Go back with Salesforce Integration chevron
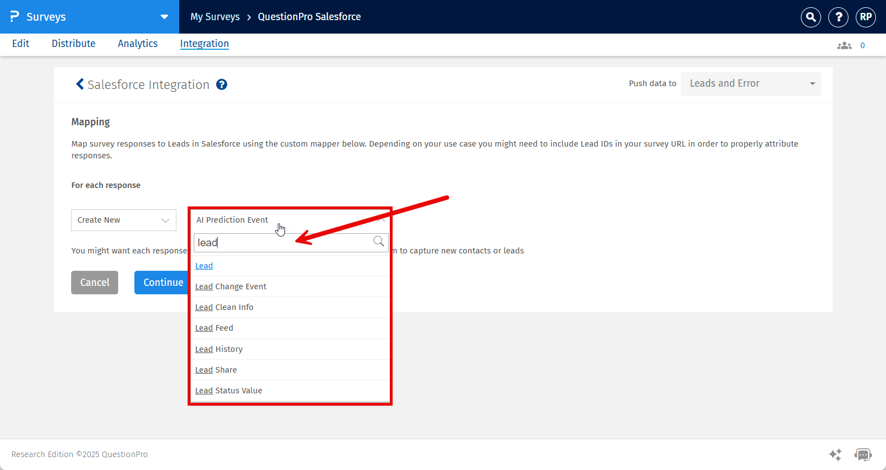The height and width of the screenshot is (470, 886). pos(80,84)
